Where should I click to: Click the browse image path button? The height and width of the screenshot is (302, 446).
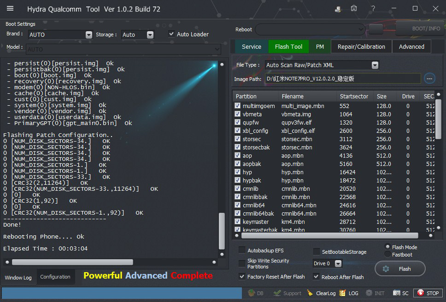coord(429,79)
